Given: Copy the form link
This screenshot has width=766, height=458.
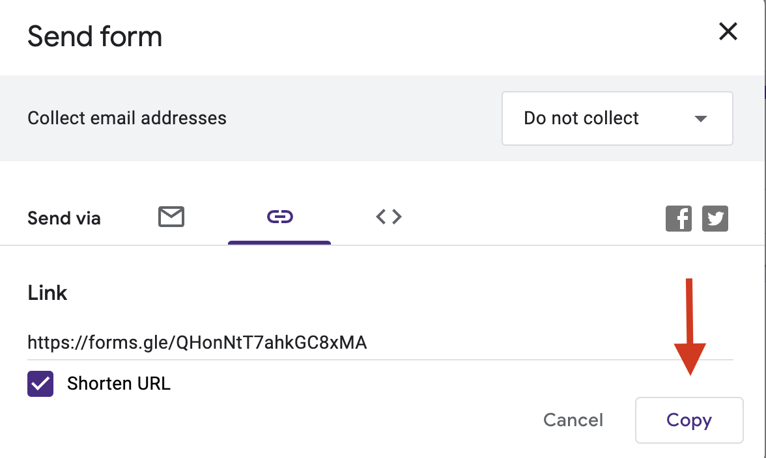Looking at the screenshot, I should [689, 420].
